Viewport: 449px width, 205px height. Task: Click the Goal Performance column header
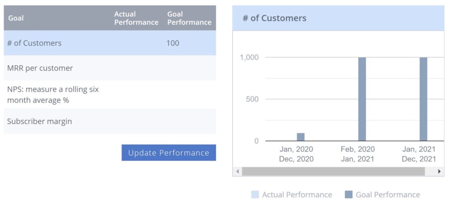tap(189, 18)
